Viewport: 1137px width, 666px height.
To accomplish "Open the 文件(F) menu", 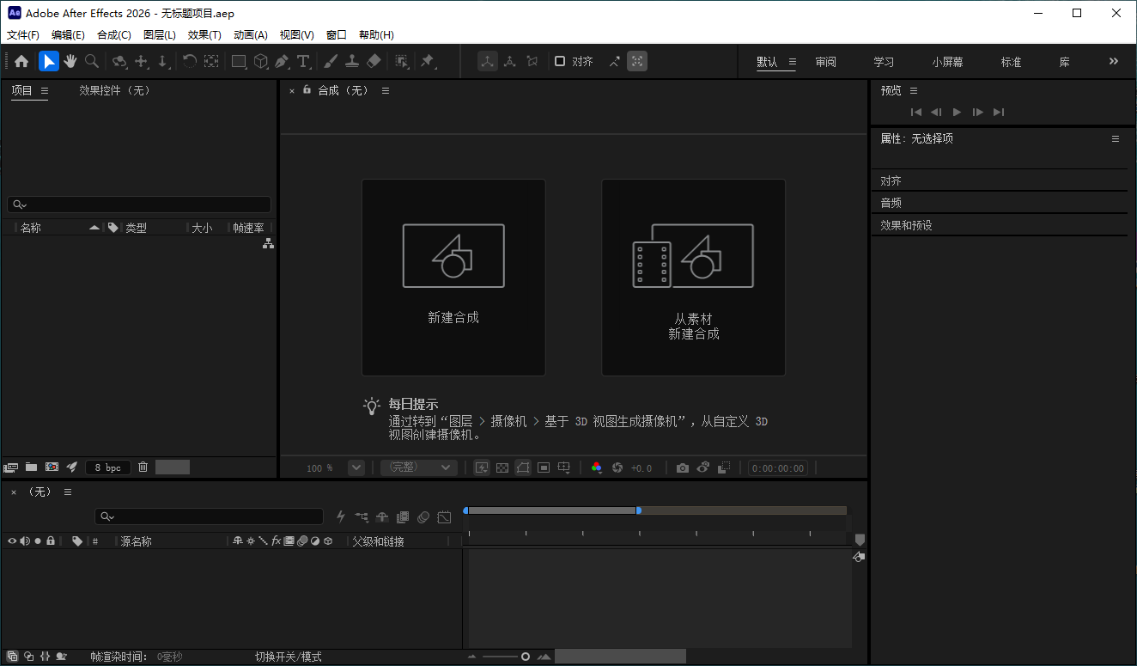I will coord(23,35).
